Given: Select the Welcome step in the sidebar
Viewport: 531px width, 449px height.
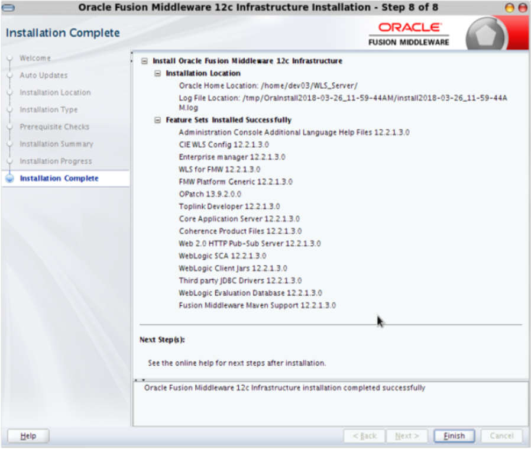Looking at the screenshot, I should [35, 59].
